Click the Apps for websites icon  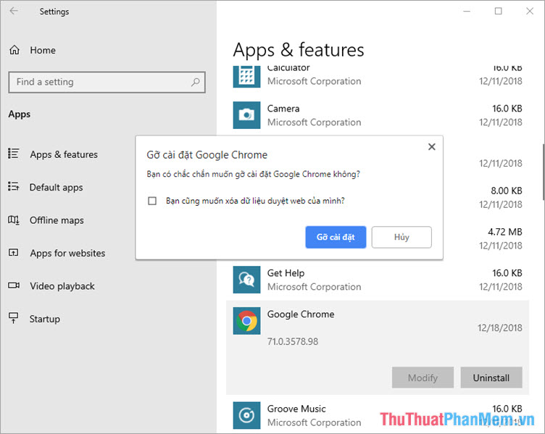point(14,253)
